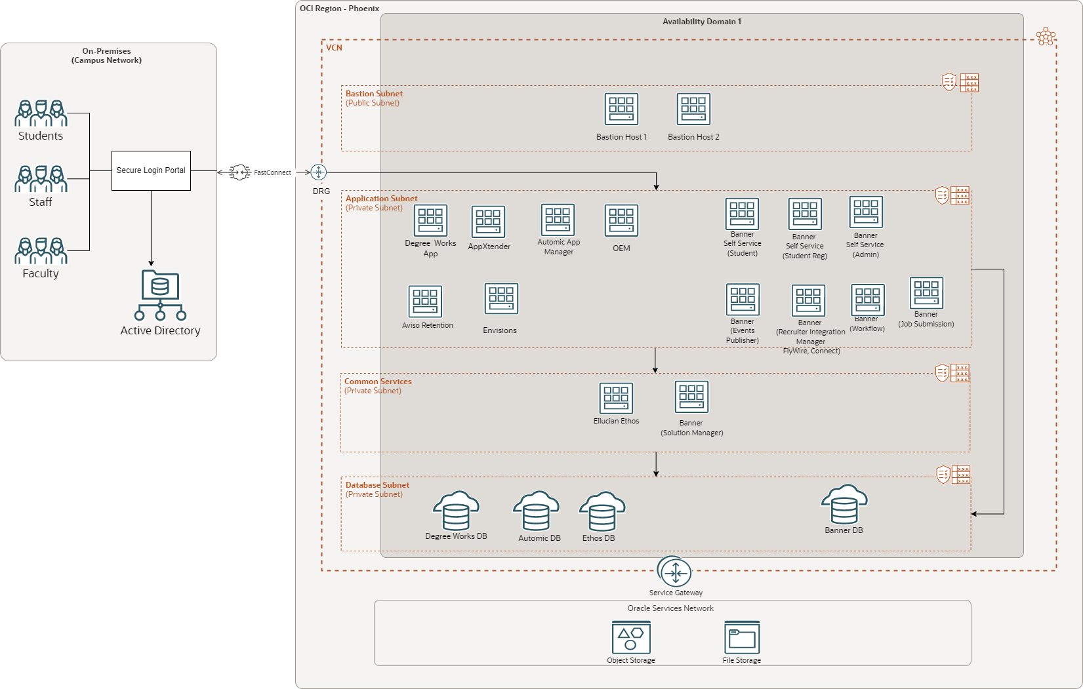The width and height of the screenshot is (1083, 689).
Task: Select the File Storage icon
Action: point(742,637)
